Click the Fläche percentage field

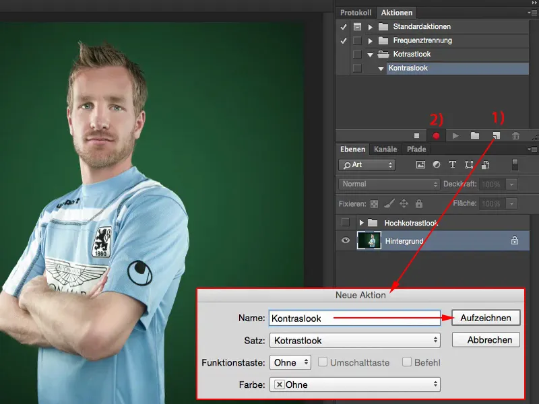[x=493, y=204]
